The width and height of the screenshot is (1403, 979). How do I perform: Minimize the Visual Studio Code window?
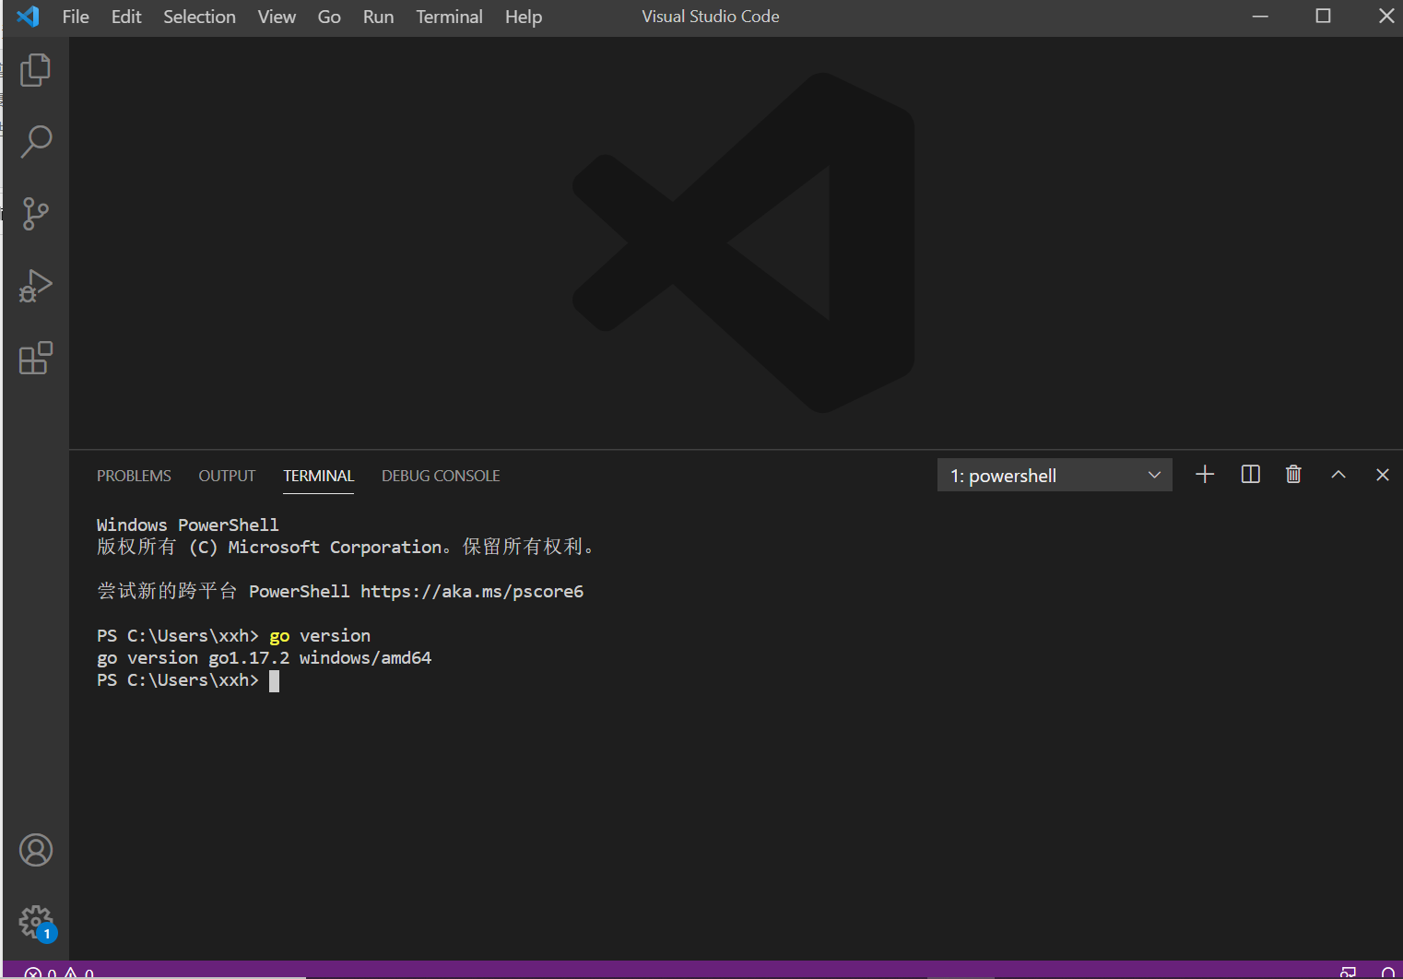coord(1260,17)
